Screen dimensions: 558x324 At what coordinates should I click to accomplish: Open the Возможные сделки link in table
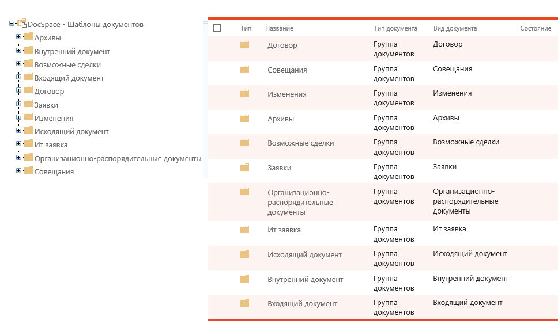pos(301,143)
